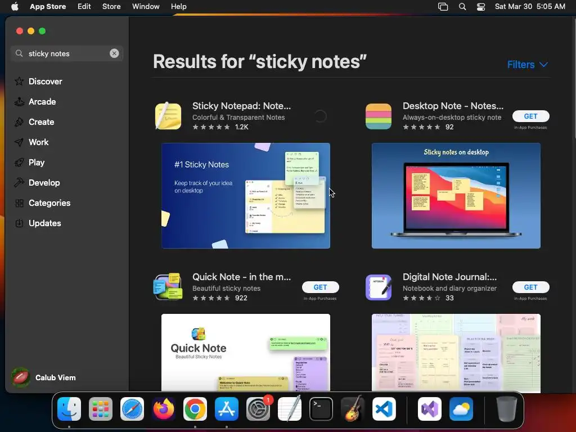This screenshot has height=432, width=576.
Task: Open Categories in sidebar
Action: [49, 202]
